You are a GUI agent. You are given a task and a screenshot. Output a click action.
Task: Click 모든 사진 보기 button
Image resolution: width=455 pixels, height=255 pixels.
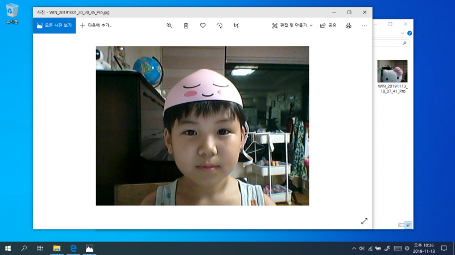coord(54,26)
